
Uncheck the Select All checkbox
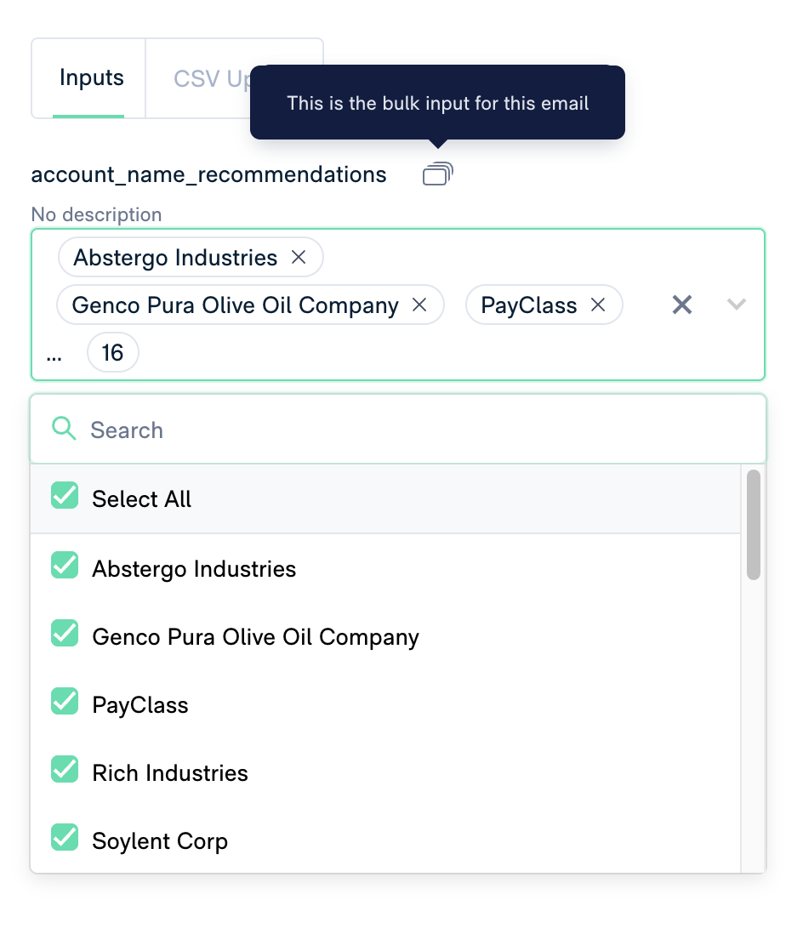[65, 496]
